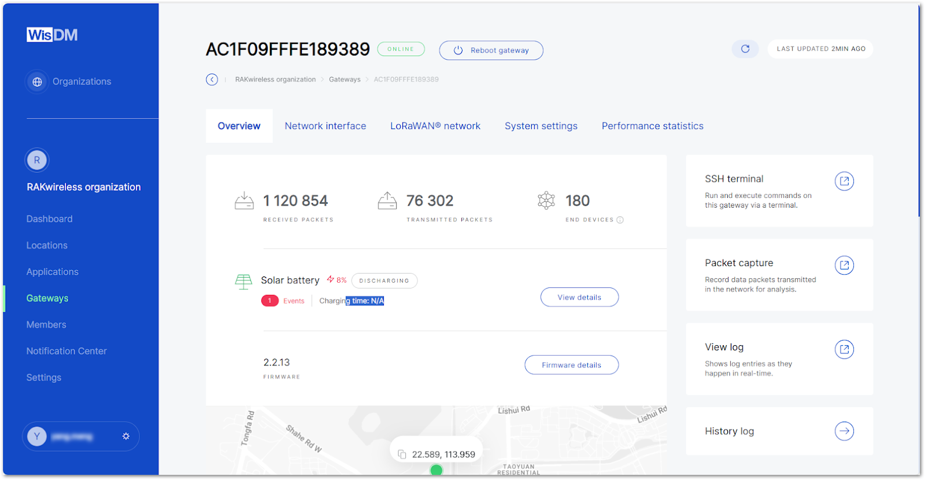Viewport: 925px width, 480px height.
Task: Copy coordinates using the copy icon
Action: (402, 455)
